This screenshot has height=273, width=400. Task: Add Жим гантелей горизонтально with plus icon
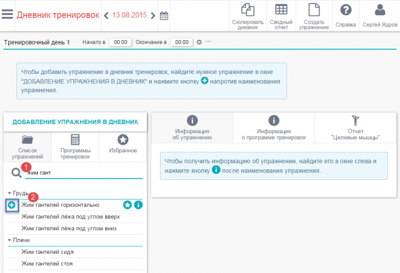13,205
